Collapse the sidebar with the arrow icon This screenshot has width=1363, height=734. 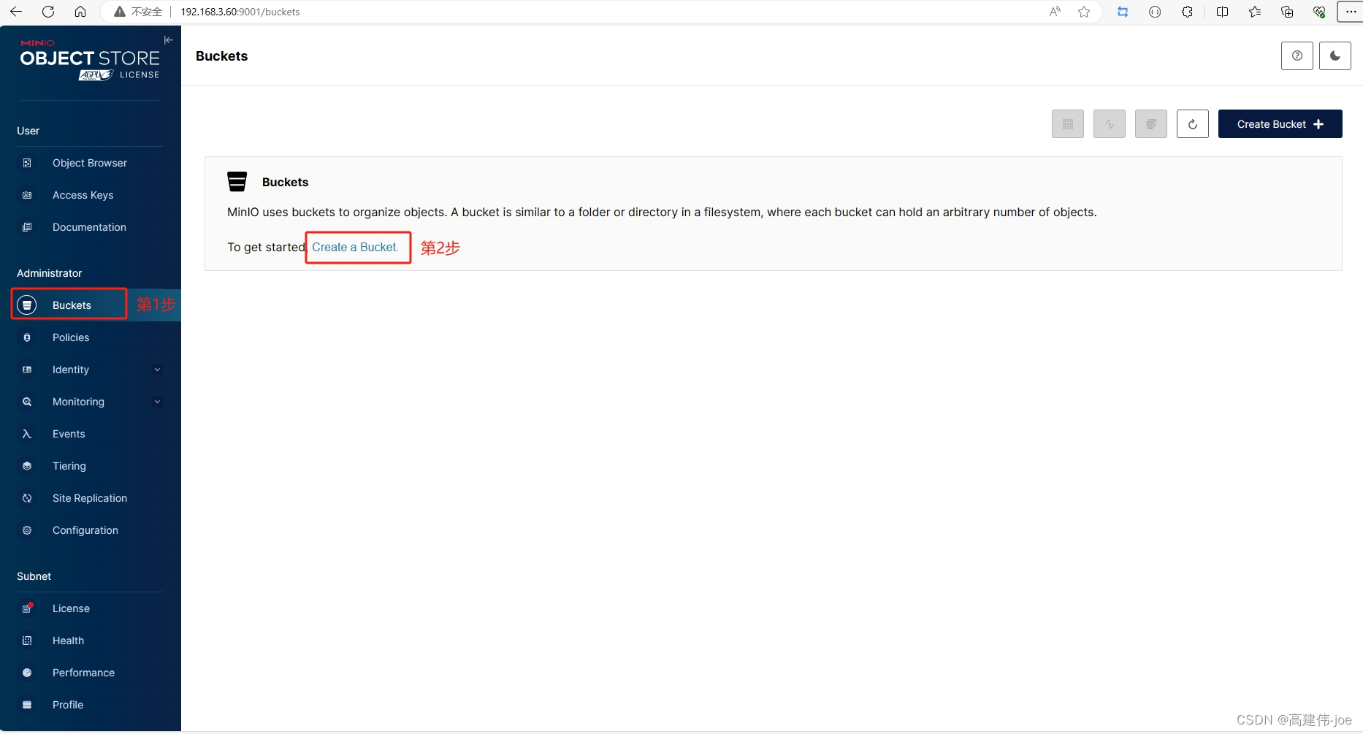[x=169, y=40]
